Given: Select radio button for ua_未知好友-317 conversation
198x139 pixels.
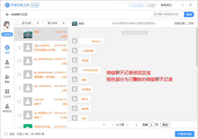Looking at the screenshot, I should pos(19,115).
